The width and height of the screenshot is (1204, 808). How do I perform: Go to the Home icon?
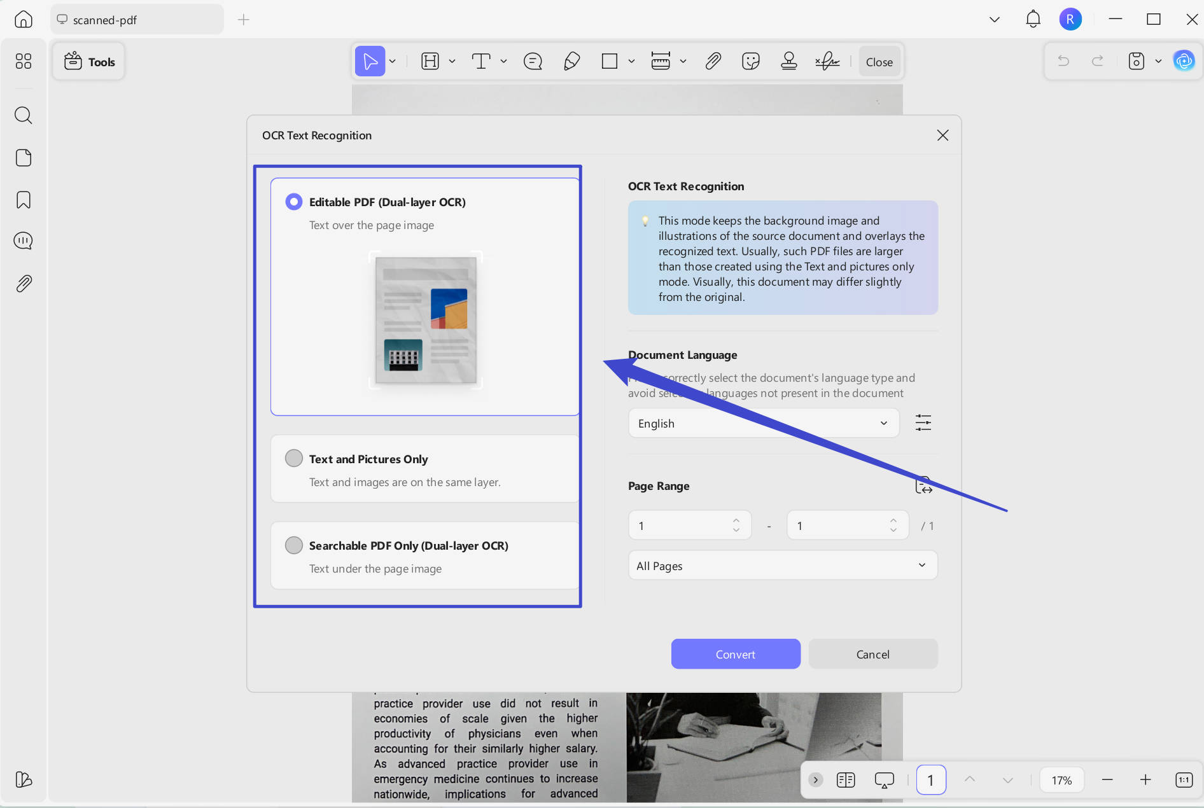point(24,19)
